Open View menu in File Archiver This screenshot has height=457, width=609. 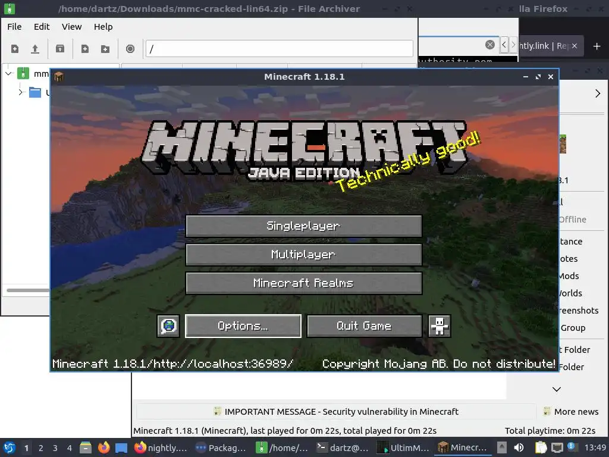click(72, 26)
